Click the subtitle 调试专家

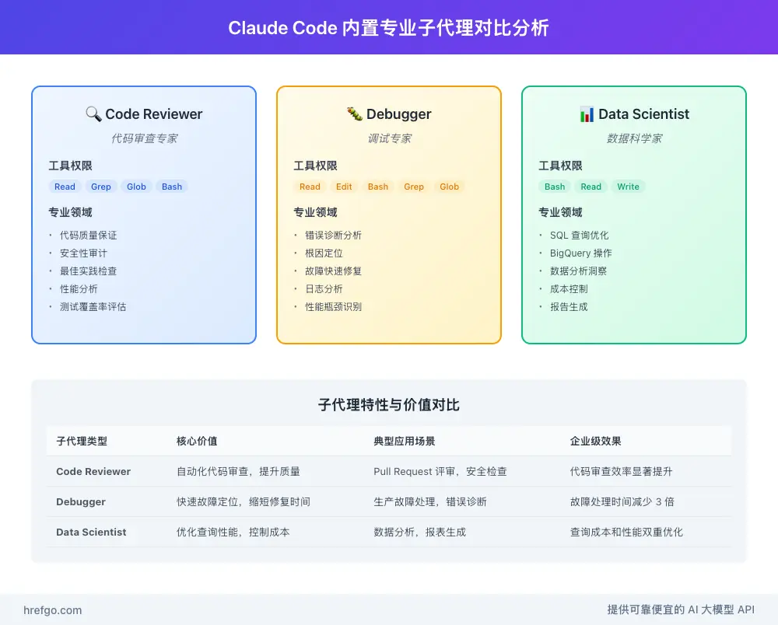[390, 138]
